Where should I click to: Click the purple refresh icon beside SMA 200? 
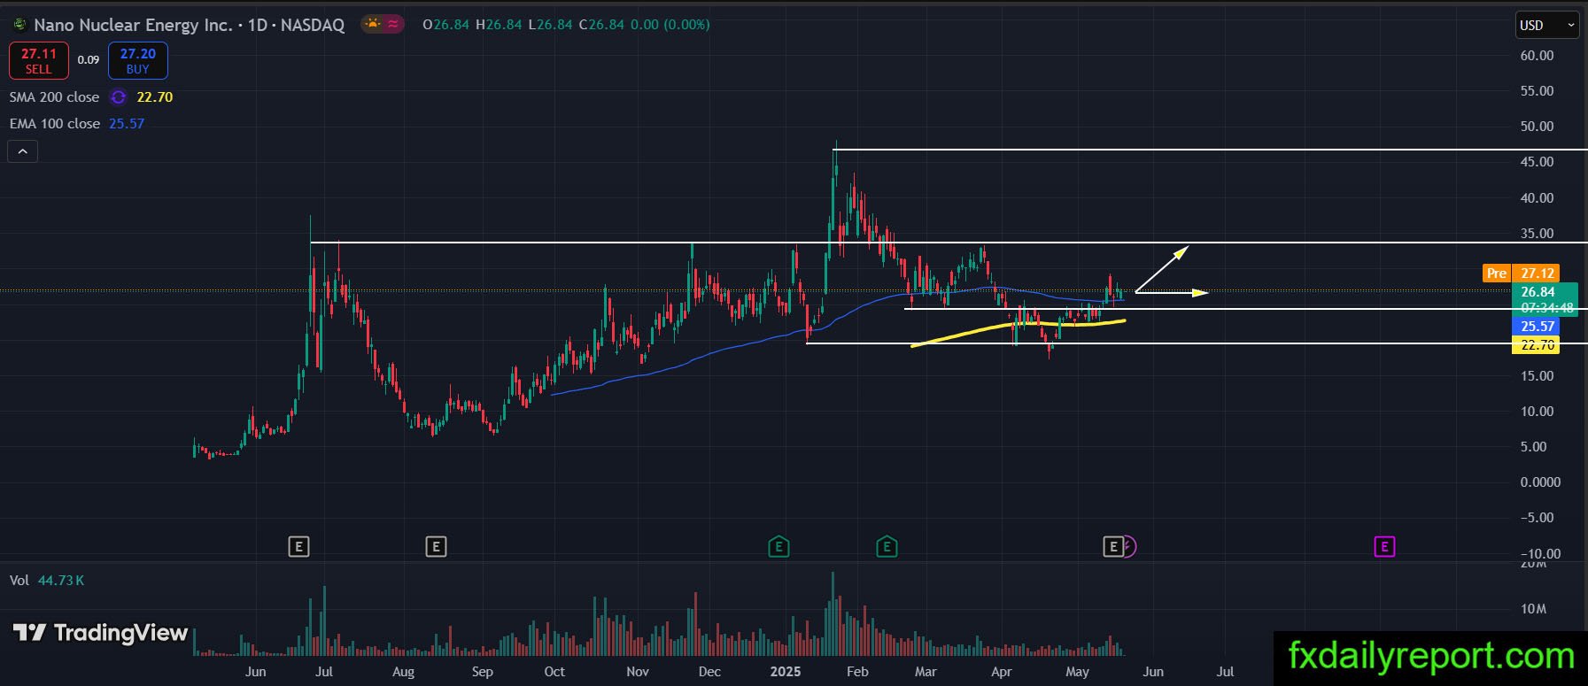118,97
